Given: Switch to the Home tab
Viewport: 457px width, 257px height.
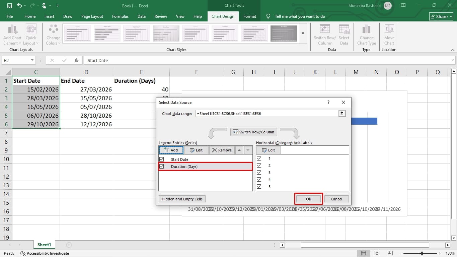Looking at the screenshot, I should [x=30, y=16].
